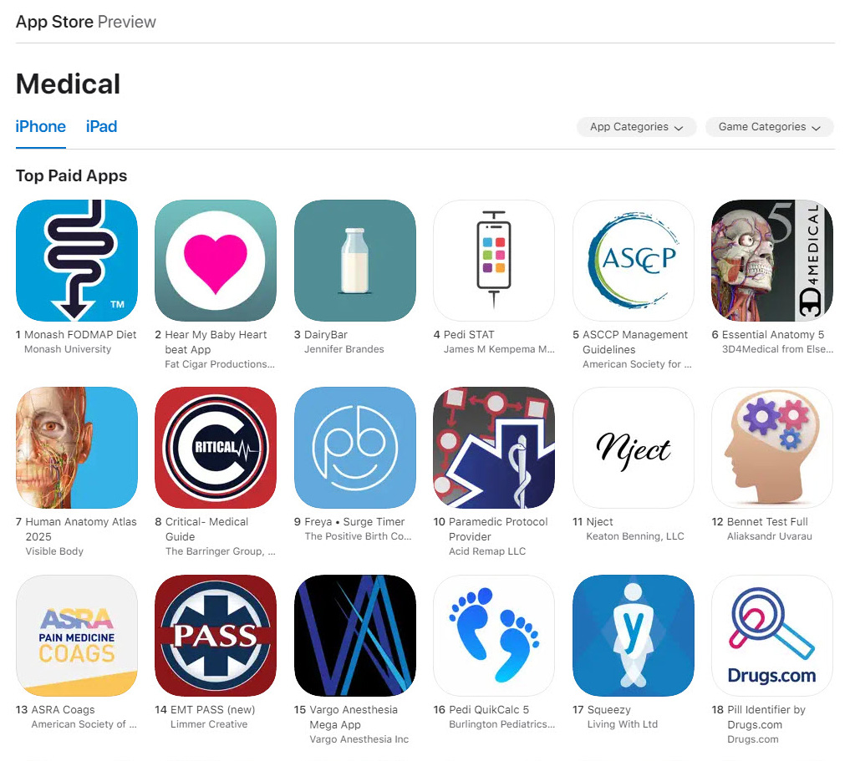
Task: Open the Paramedic Protocol Provider icon
Action: [x=494, y=448]
